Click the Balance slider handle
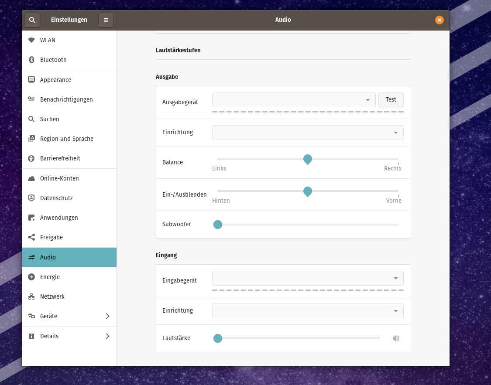The width and height of the screenshot is (491, 385). point(308,160)
